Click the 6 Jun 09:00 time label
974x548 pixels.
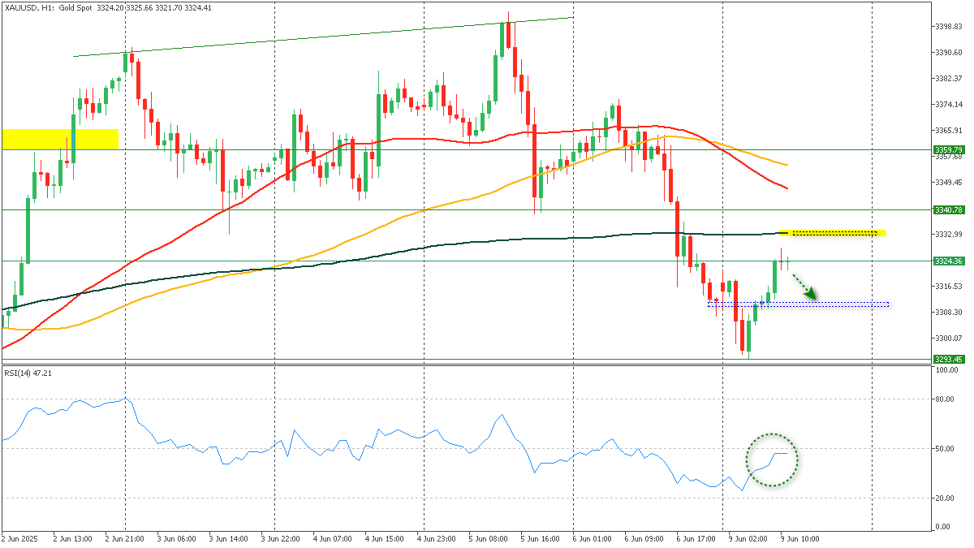[x=644, y=537]
